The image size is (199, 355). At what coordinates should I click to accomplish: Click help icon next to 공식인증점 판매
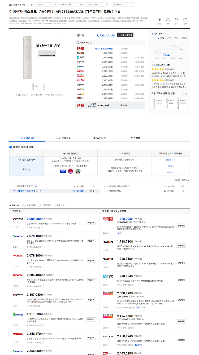[x=33, y=187]
